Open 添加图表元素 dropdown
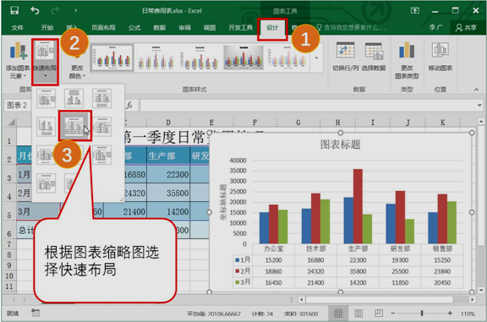 click(18, 60)
